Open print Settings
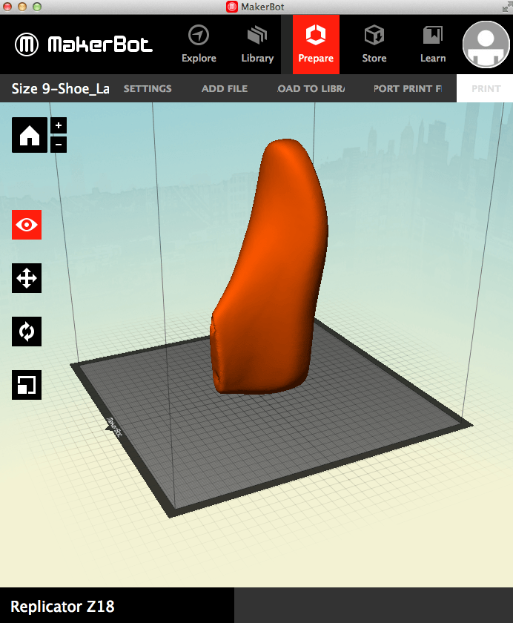This screenshot has width=513, height=623. click(x=148, y=89)
